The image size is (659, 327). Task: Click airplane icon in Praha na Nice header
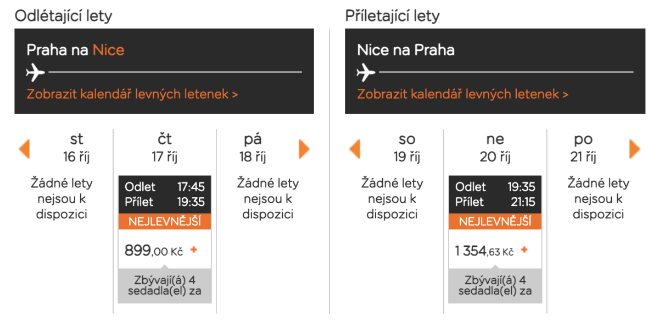tap(36, 72)
